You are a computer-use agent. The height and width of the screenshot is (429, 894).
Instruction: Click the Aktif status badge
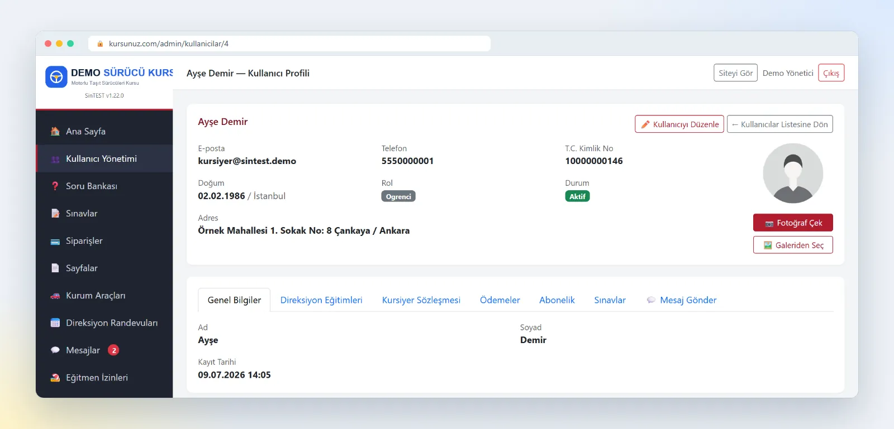tap(578, 196)
